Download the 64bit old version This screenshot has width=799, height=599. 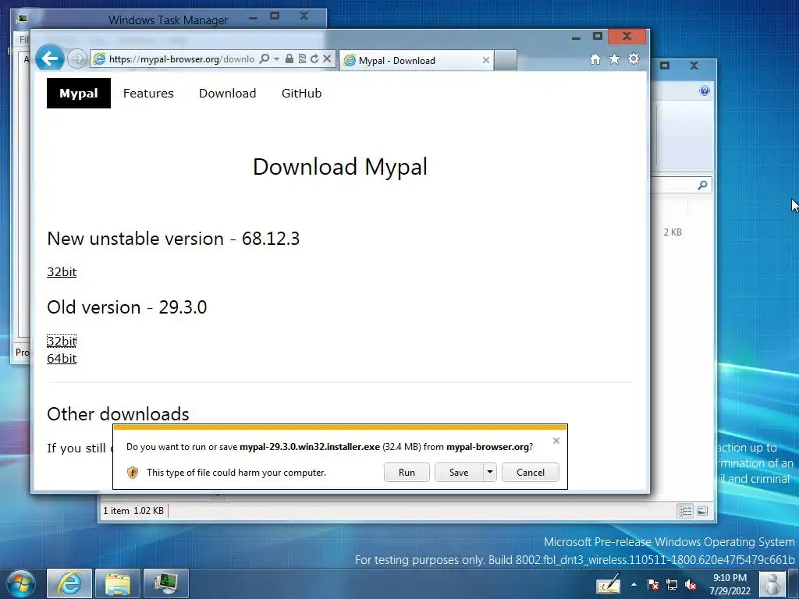[62, 359]
